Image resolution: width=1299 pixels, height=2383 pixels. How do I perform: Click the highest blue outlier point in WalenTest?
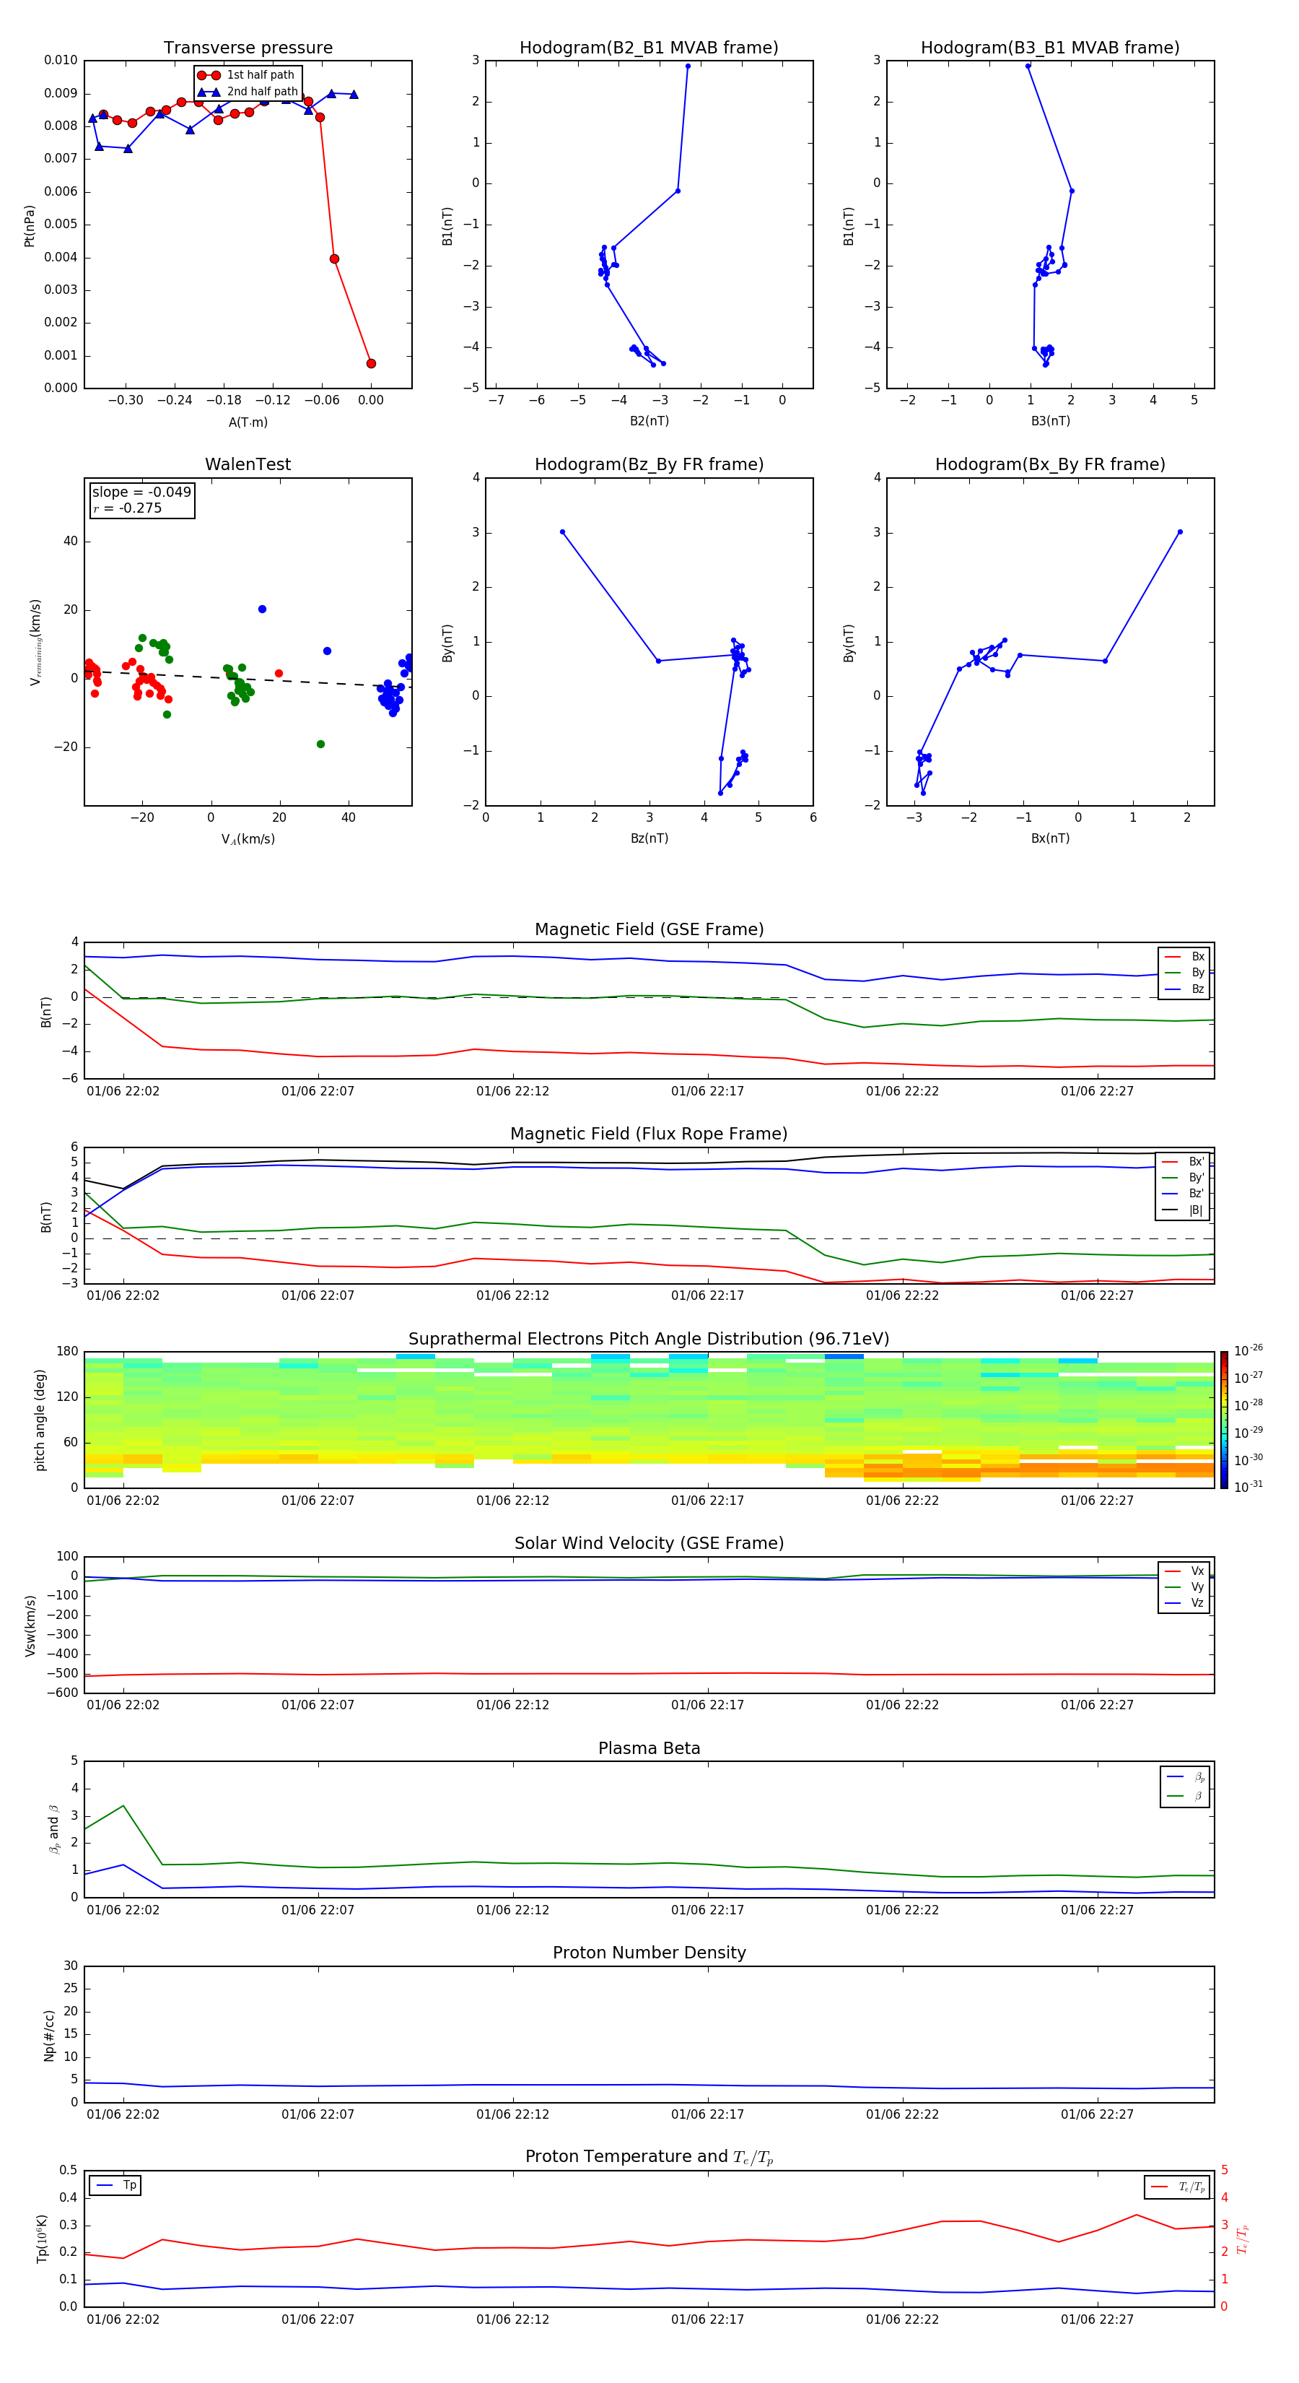click(x=263, y=609)
